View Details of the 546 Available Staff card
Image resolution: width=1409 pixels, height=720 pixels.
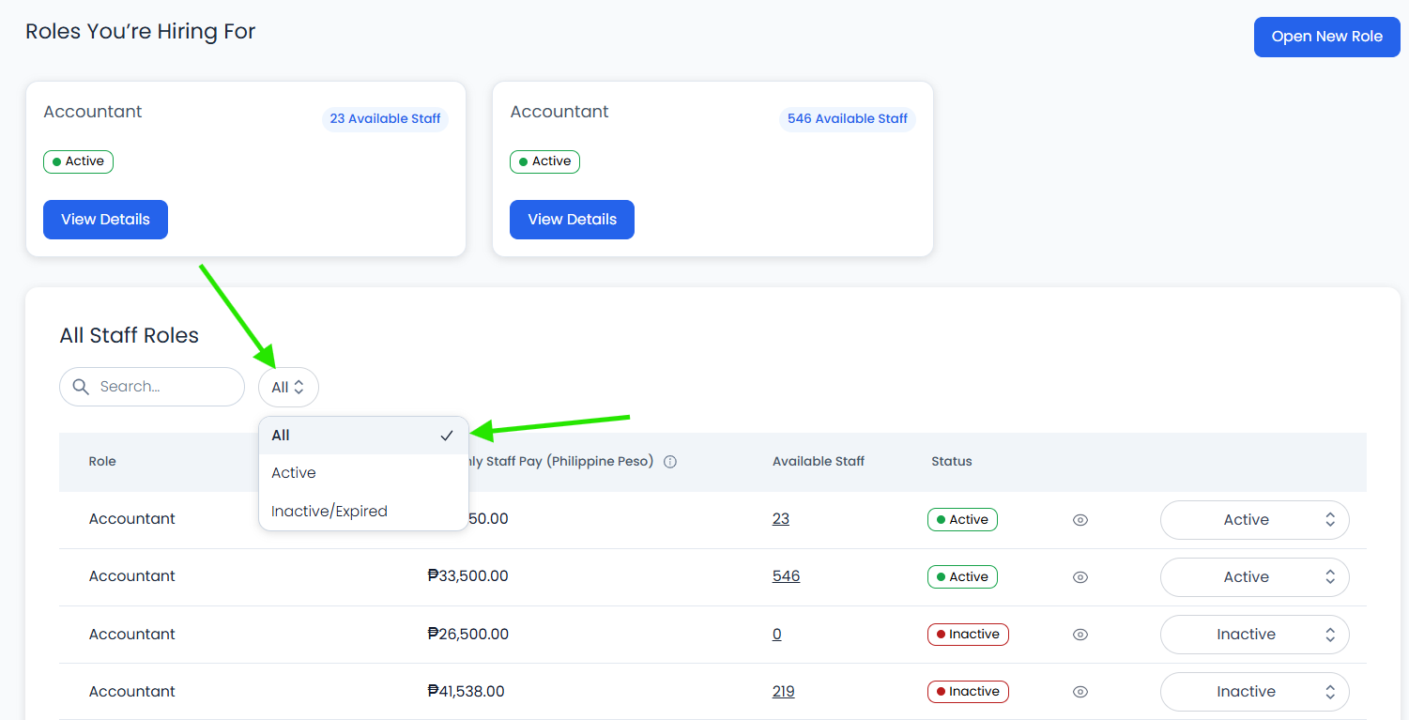click(572, 220)
